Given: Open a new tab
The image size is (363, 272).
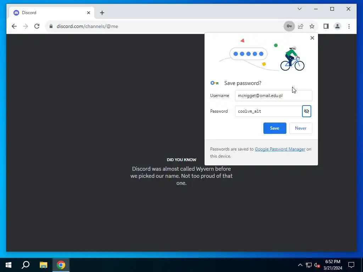Looking at the screenshot, I should click(102, 13).
